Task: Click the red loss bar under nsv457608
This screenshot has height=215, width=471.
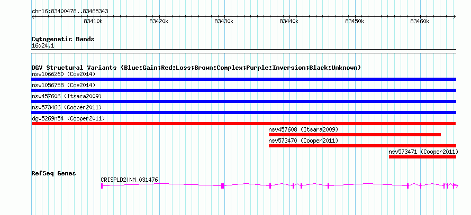Action: (355, 135)
